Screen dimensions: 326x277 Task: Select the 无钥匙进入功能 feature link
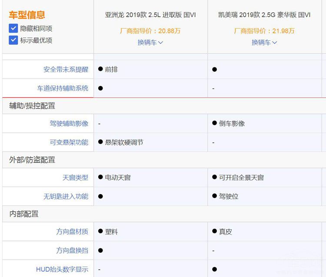click(x=66, y=196)
